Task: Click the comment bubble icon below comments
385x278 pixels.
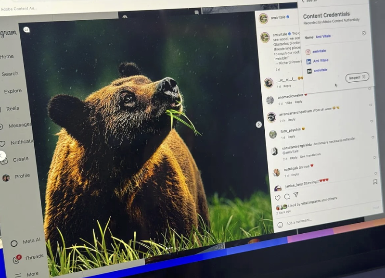Action: (287, 197)
